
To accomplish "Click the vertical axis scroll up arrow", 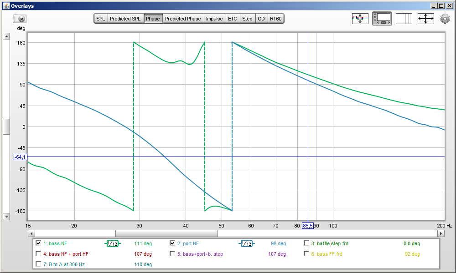I will click(6, 36).
